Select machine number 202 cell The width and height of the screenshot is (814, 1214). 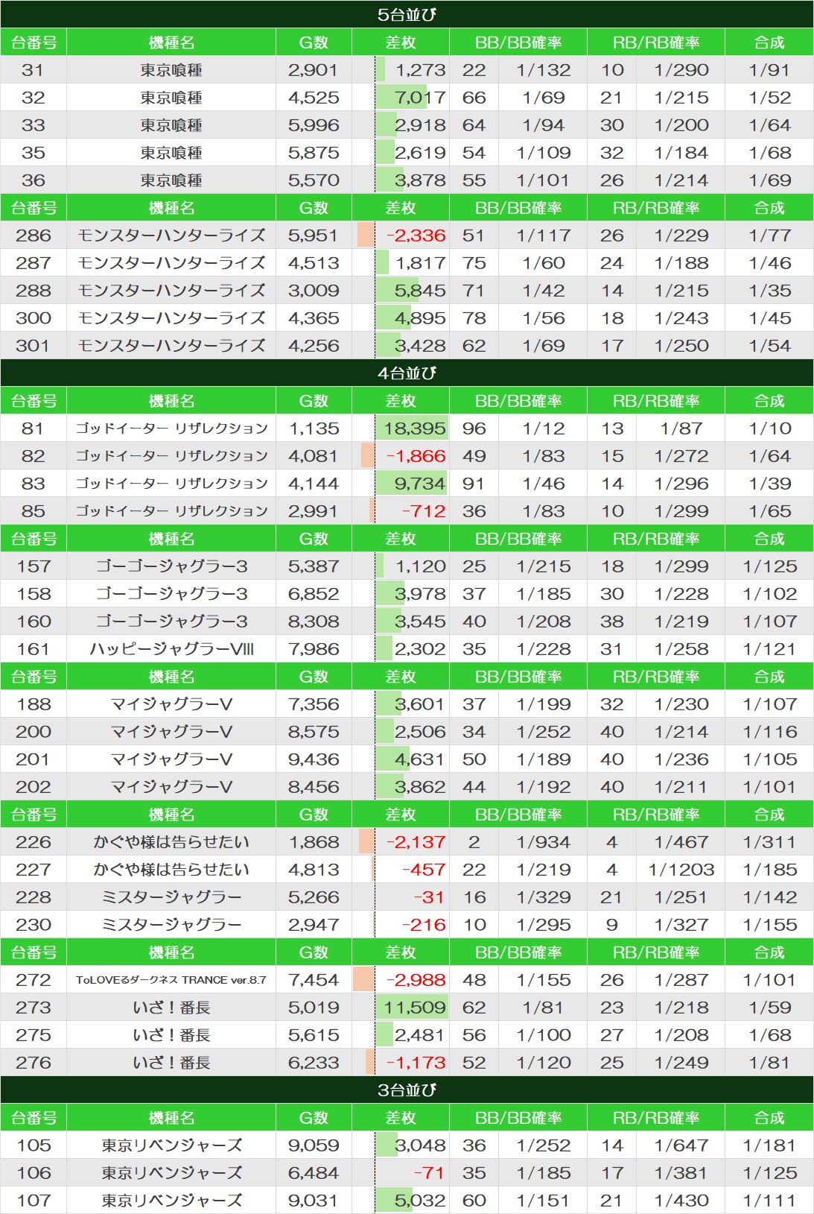tap(34, 787)
